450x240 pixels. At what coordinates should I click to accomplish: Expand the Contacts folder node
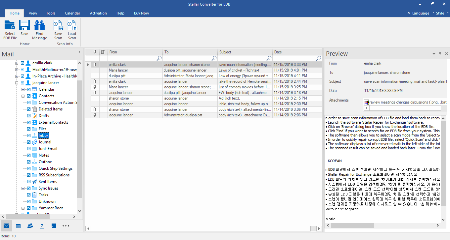[23, 96]
